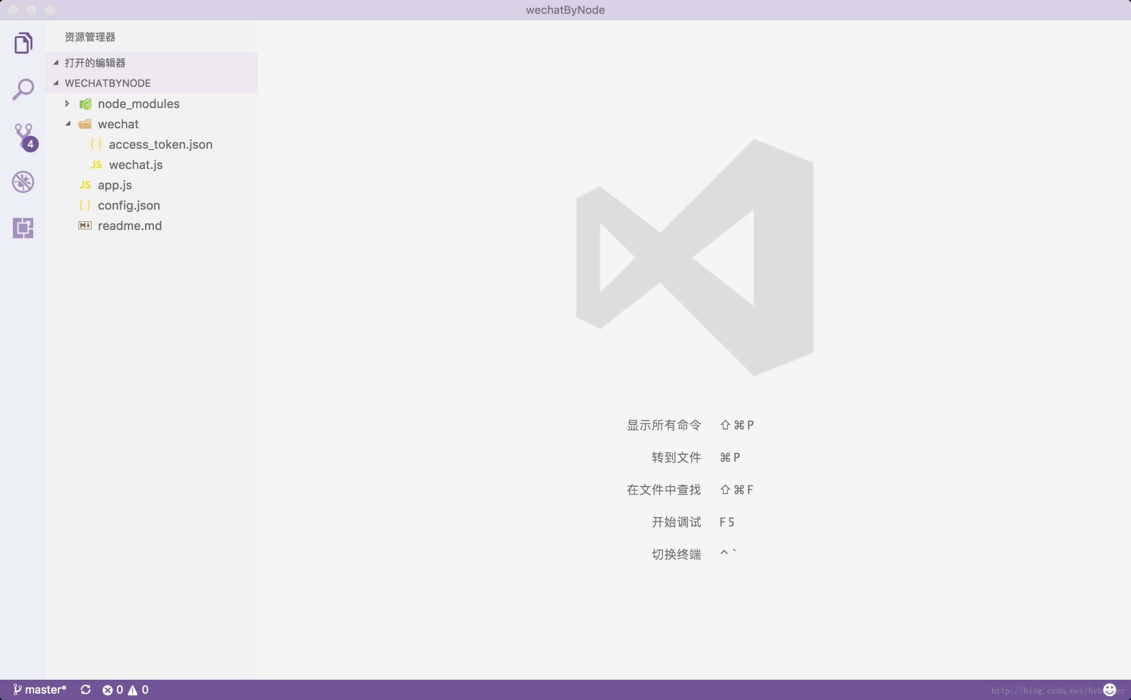Click the warnings count in status bar

pyautogui.click(x=138, y=690)
